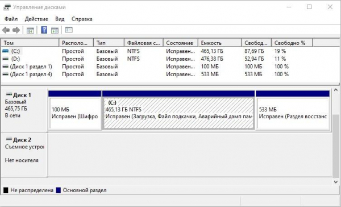Select the (Диск 1 раздел 1) row

click(x=157, y=67)
